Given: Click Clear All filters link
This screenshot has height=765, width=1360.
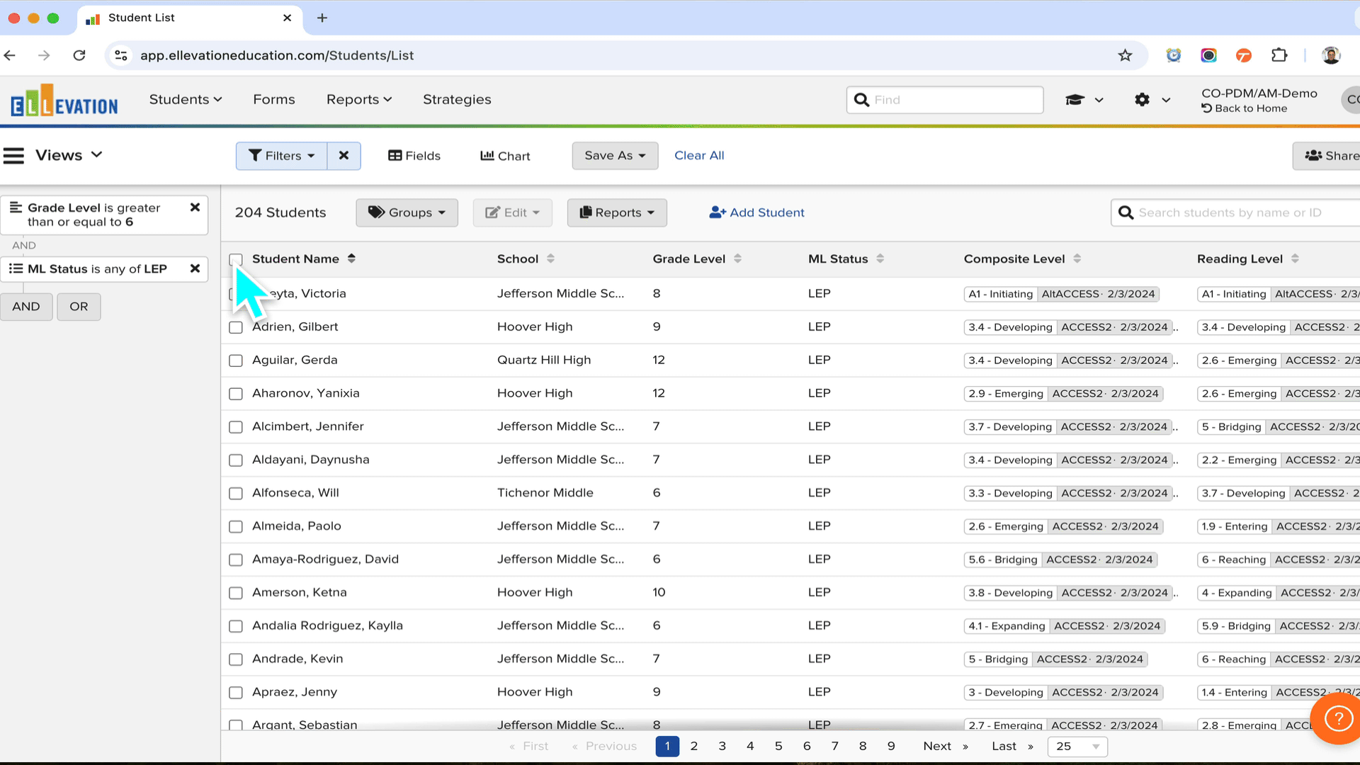Looking at the screenshot, I should click(x=699, y=156).
